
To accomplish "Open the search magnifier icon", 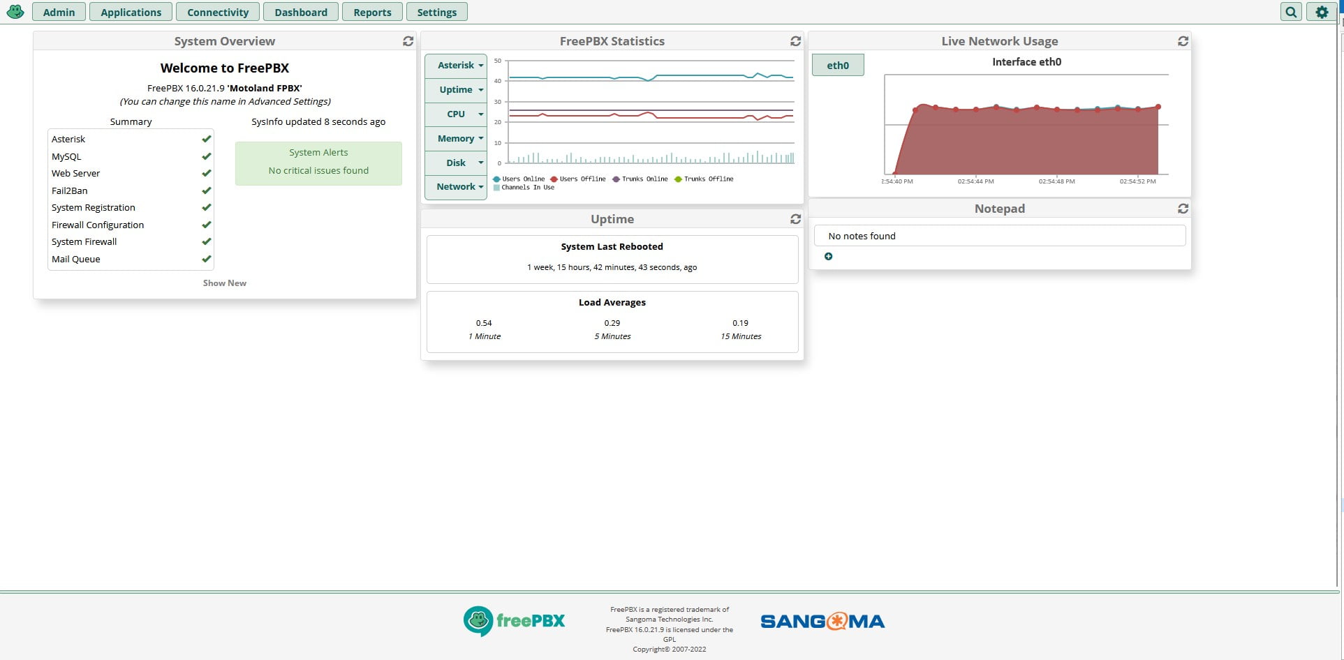I will coord(1292,12).
